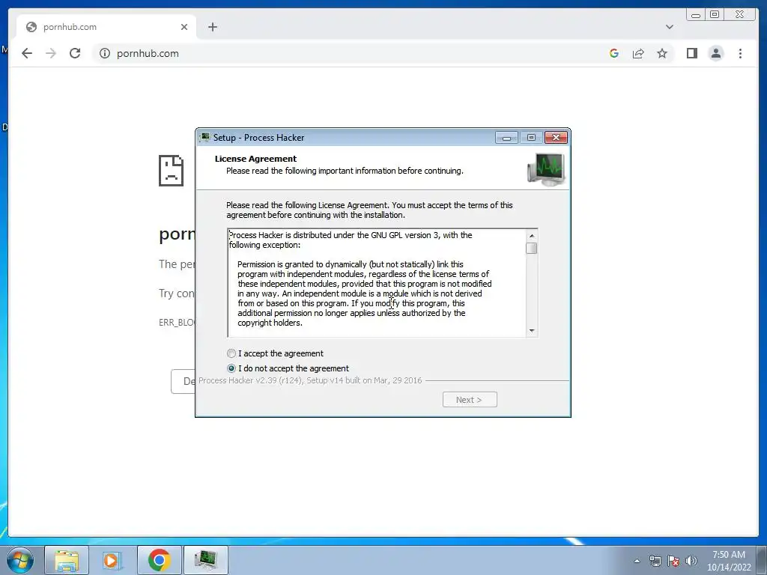
Task: Select 'I accept the agreement' radio button
Action: click(231, 353)
